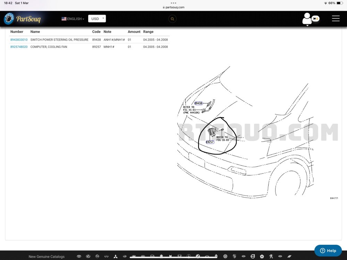Viewport: 347px width, 260px height.
Task: Open the USD currency selector
Action: 97,19
